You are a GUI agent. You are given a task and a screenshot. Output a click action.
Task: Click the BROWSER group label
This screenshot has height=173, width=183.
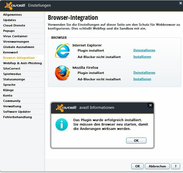[x=59, y=38]
